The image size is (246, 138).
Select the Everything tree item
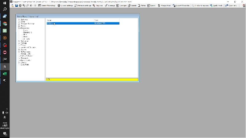(x=25, y=64)
